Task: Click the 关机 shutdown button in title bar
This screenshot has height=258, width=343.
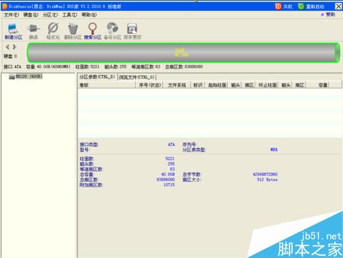Action: (x=283, y=6)
